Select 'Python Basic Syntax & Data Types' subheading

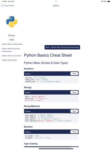point(46,63)
